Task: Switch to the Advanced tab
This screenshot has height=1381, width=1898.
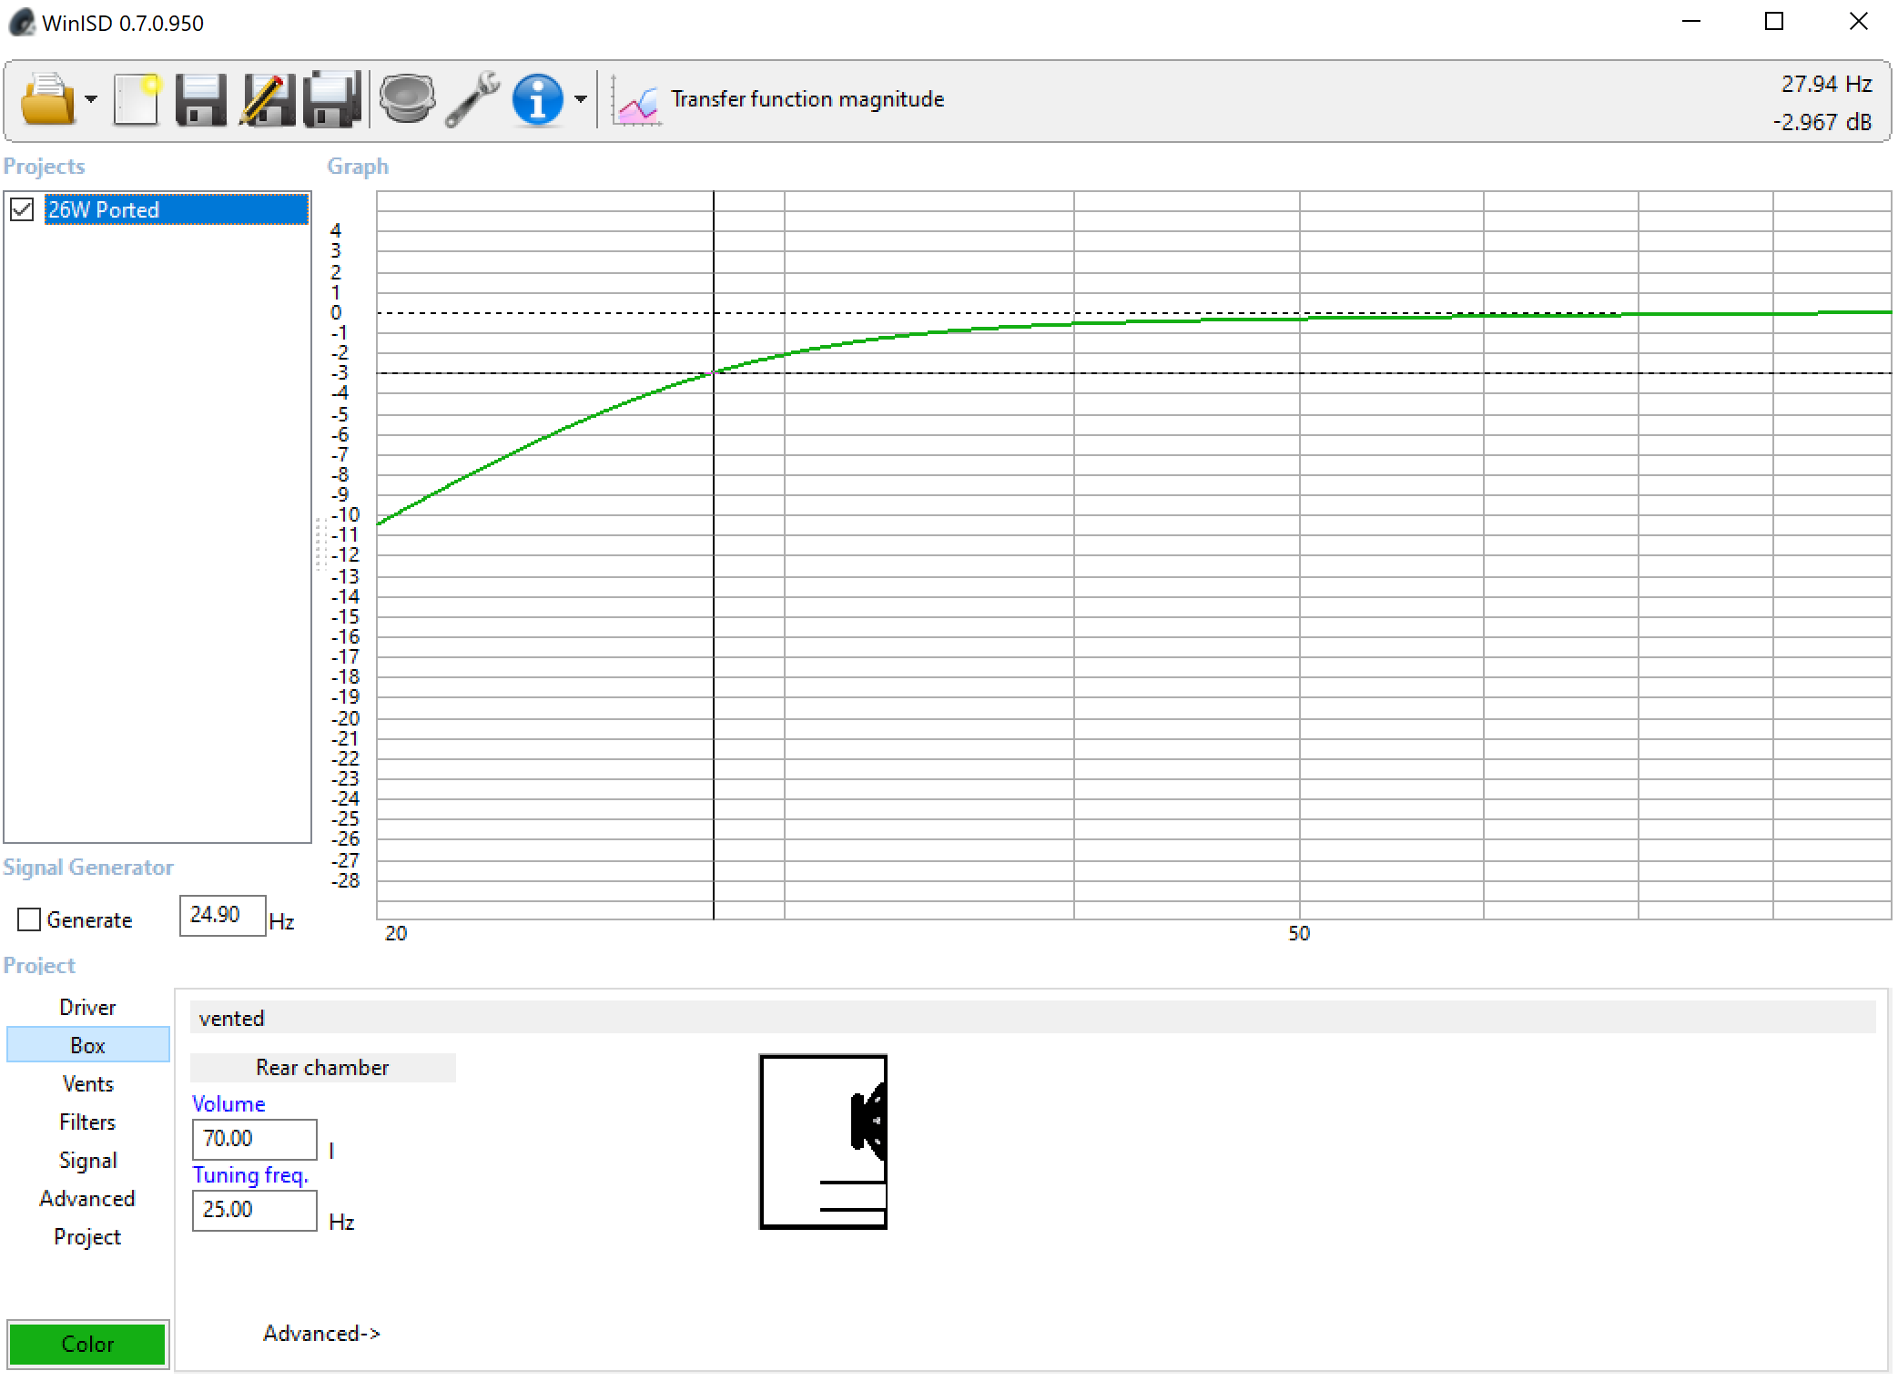Action: point(87,1198)
